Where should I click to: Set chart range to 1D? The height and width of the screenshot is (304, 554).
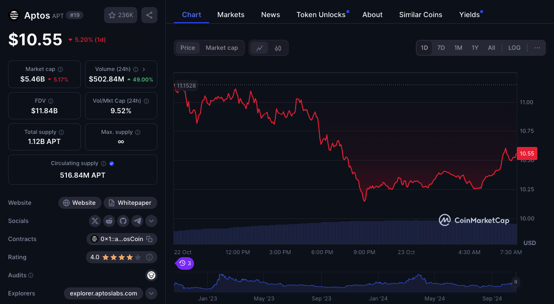point(424,48)
